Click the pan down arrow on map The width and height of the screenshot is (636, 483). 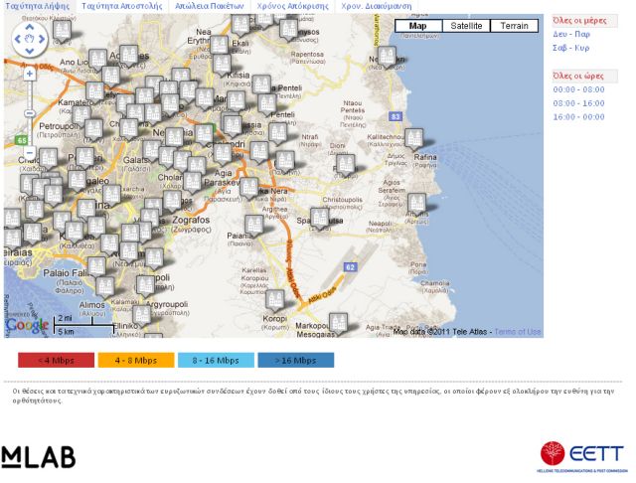(30, 52)
